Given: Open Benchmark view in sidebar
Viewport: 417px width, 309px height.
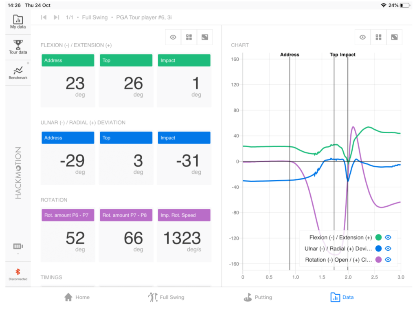Looking at the screenshot, I should [18, 73].
